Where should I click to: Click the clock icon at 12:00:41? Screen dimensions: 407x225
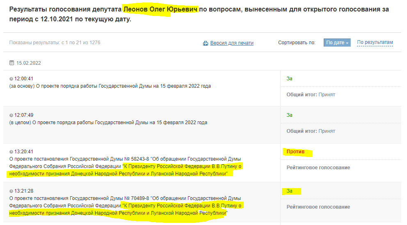(11, 79)
